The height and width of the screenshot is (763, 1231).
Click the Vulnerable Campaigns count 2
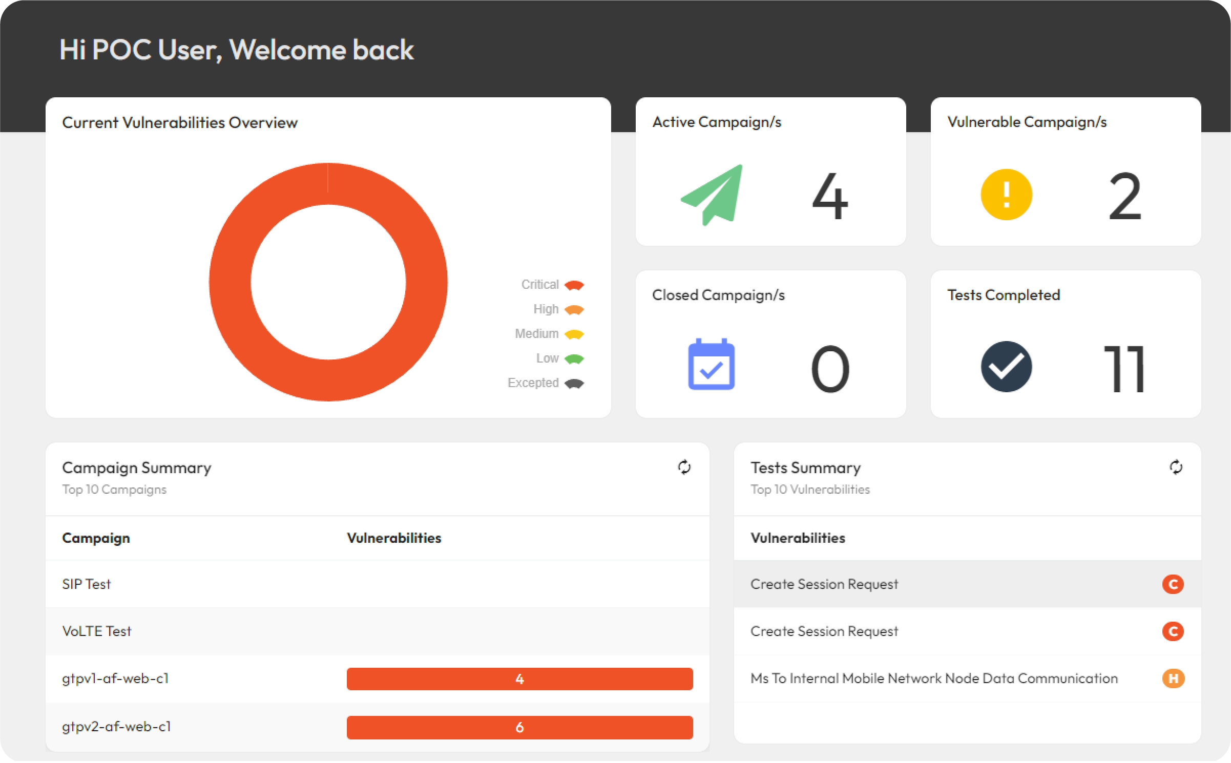click(x=1125, y=196)
